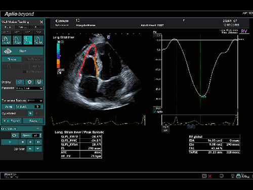
Task: Select the fourth chamber view icon
Action: (38, 40)
